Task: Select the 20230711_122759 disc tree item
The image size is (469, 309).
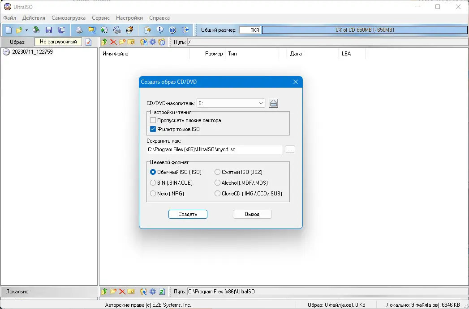Action: [x=32, y=52]
